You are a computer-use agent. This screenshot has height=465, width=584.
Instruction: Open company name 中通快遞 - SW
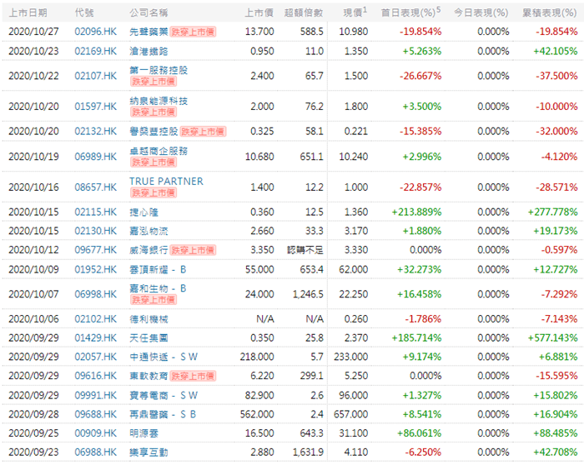pyautogui.click(x=164, y=357)
